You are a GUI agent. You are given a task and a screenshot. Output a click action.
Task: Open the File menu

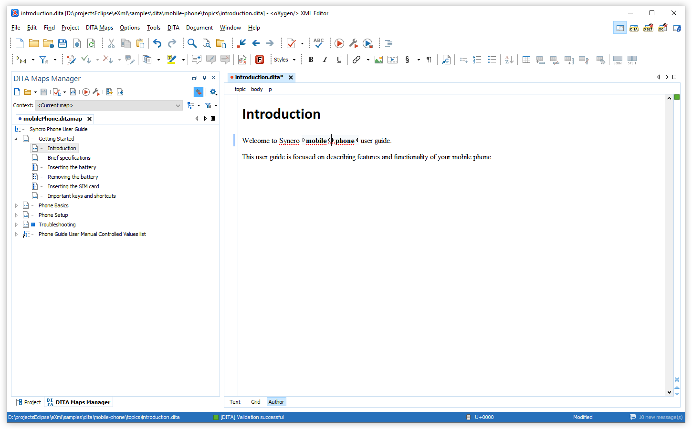[x=16, y=28]
